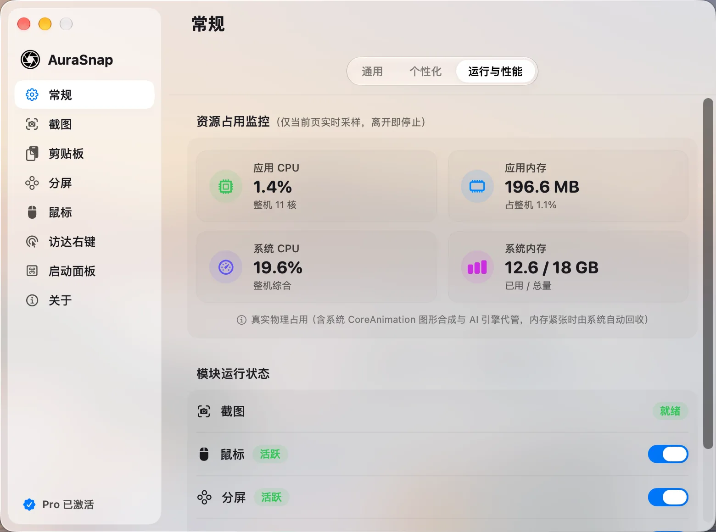Click the info icon before 真实物理占用 note
Image resolution: width=716 pixels, height=532 pixels.
(x=241, y=320)
